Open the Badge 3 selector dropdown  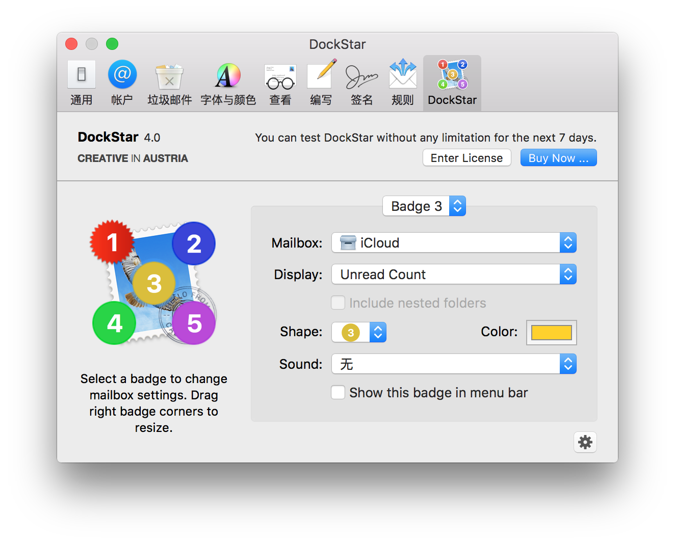point(424,206)
